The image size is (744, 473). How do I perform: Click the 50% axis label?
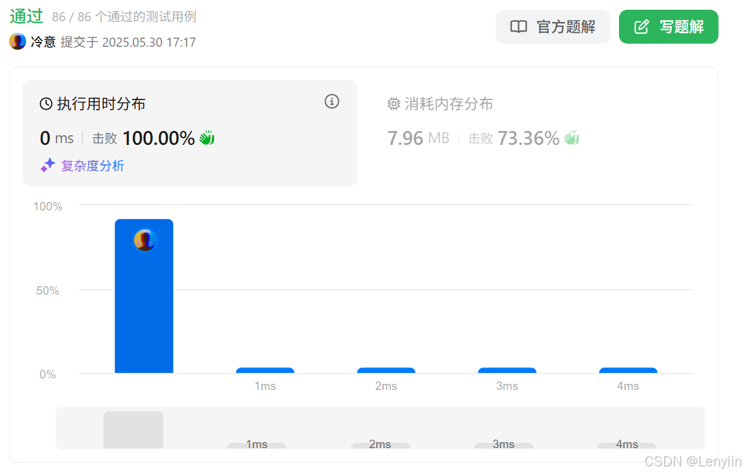point(47,290)
